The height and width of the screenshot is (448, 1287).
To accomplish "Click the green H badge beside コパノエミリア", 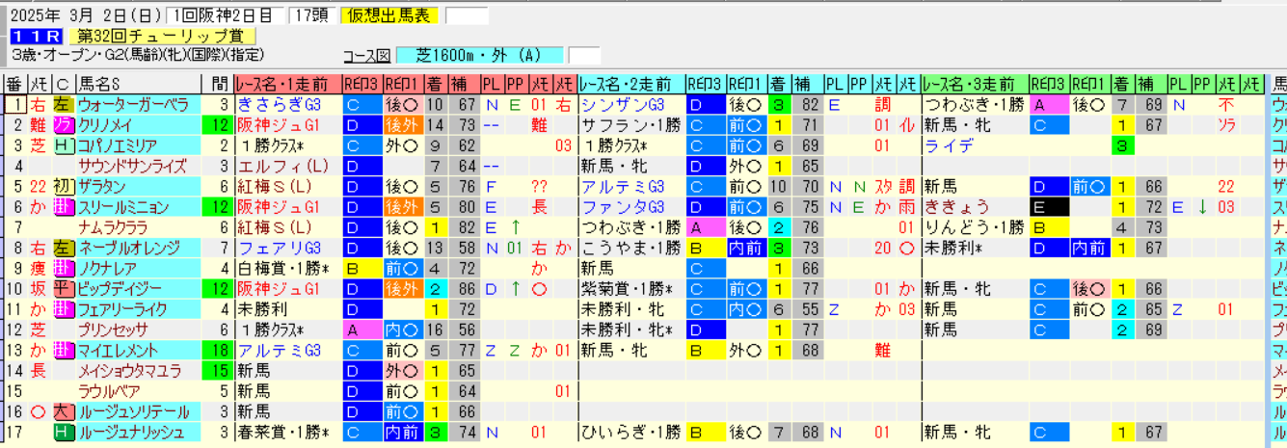I will tap(63, 145).
